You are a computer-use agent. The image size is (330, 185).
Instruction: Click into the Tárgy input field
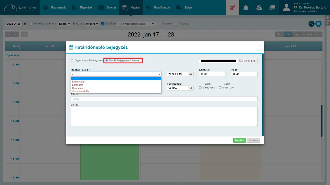(x=164, y=99)
